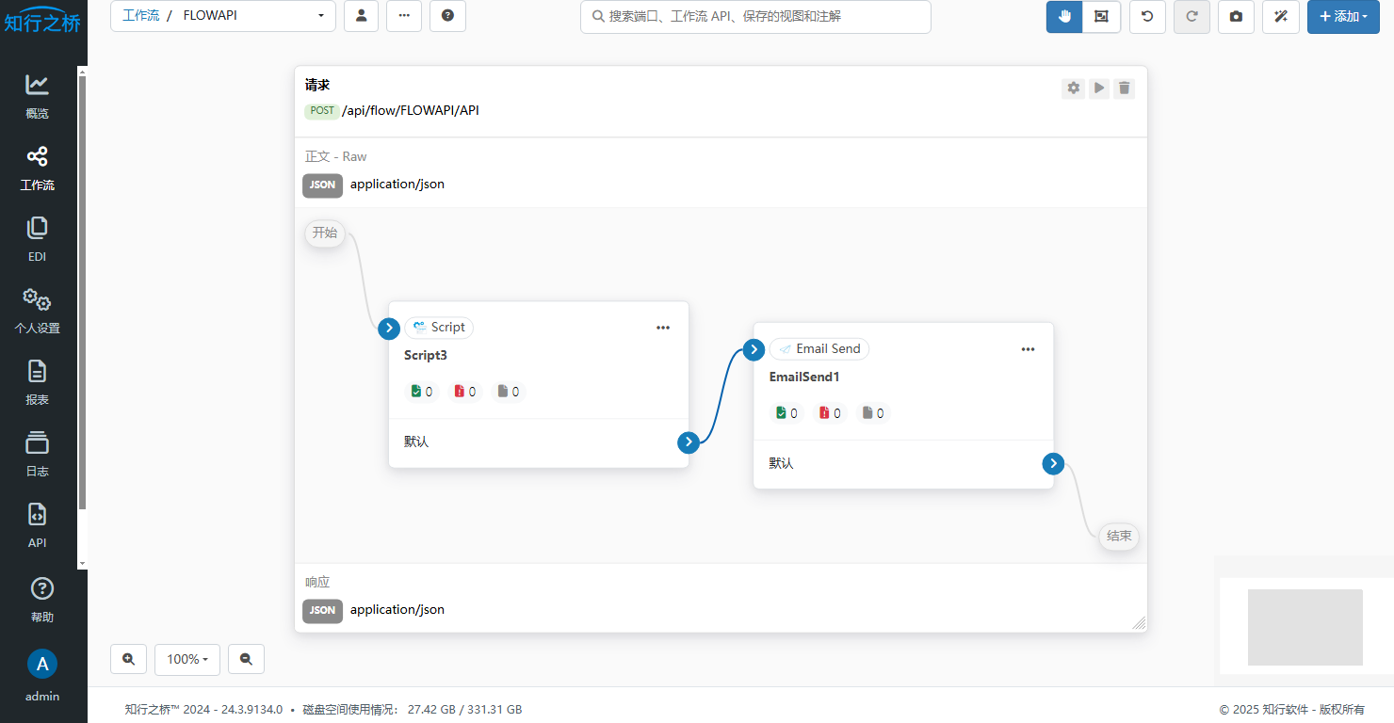
Task: Click the 默认 label in EmailSend1
Action: 781,464
